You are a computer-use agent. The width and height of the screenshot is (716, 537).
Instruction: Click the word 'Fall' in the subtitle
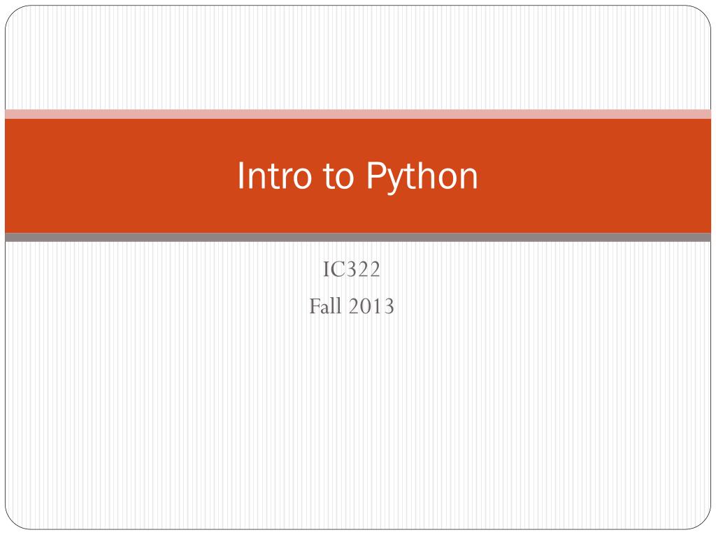[326, 306]
